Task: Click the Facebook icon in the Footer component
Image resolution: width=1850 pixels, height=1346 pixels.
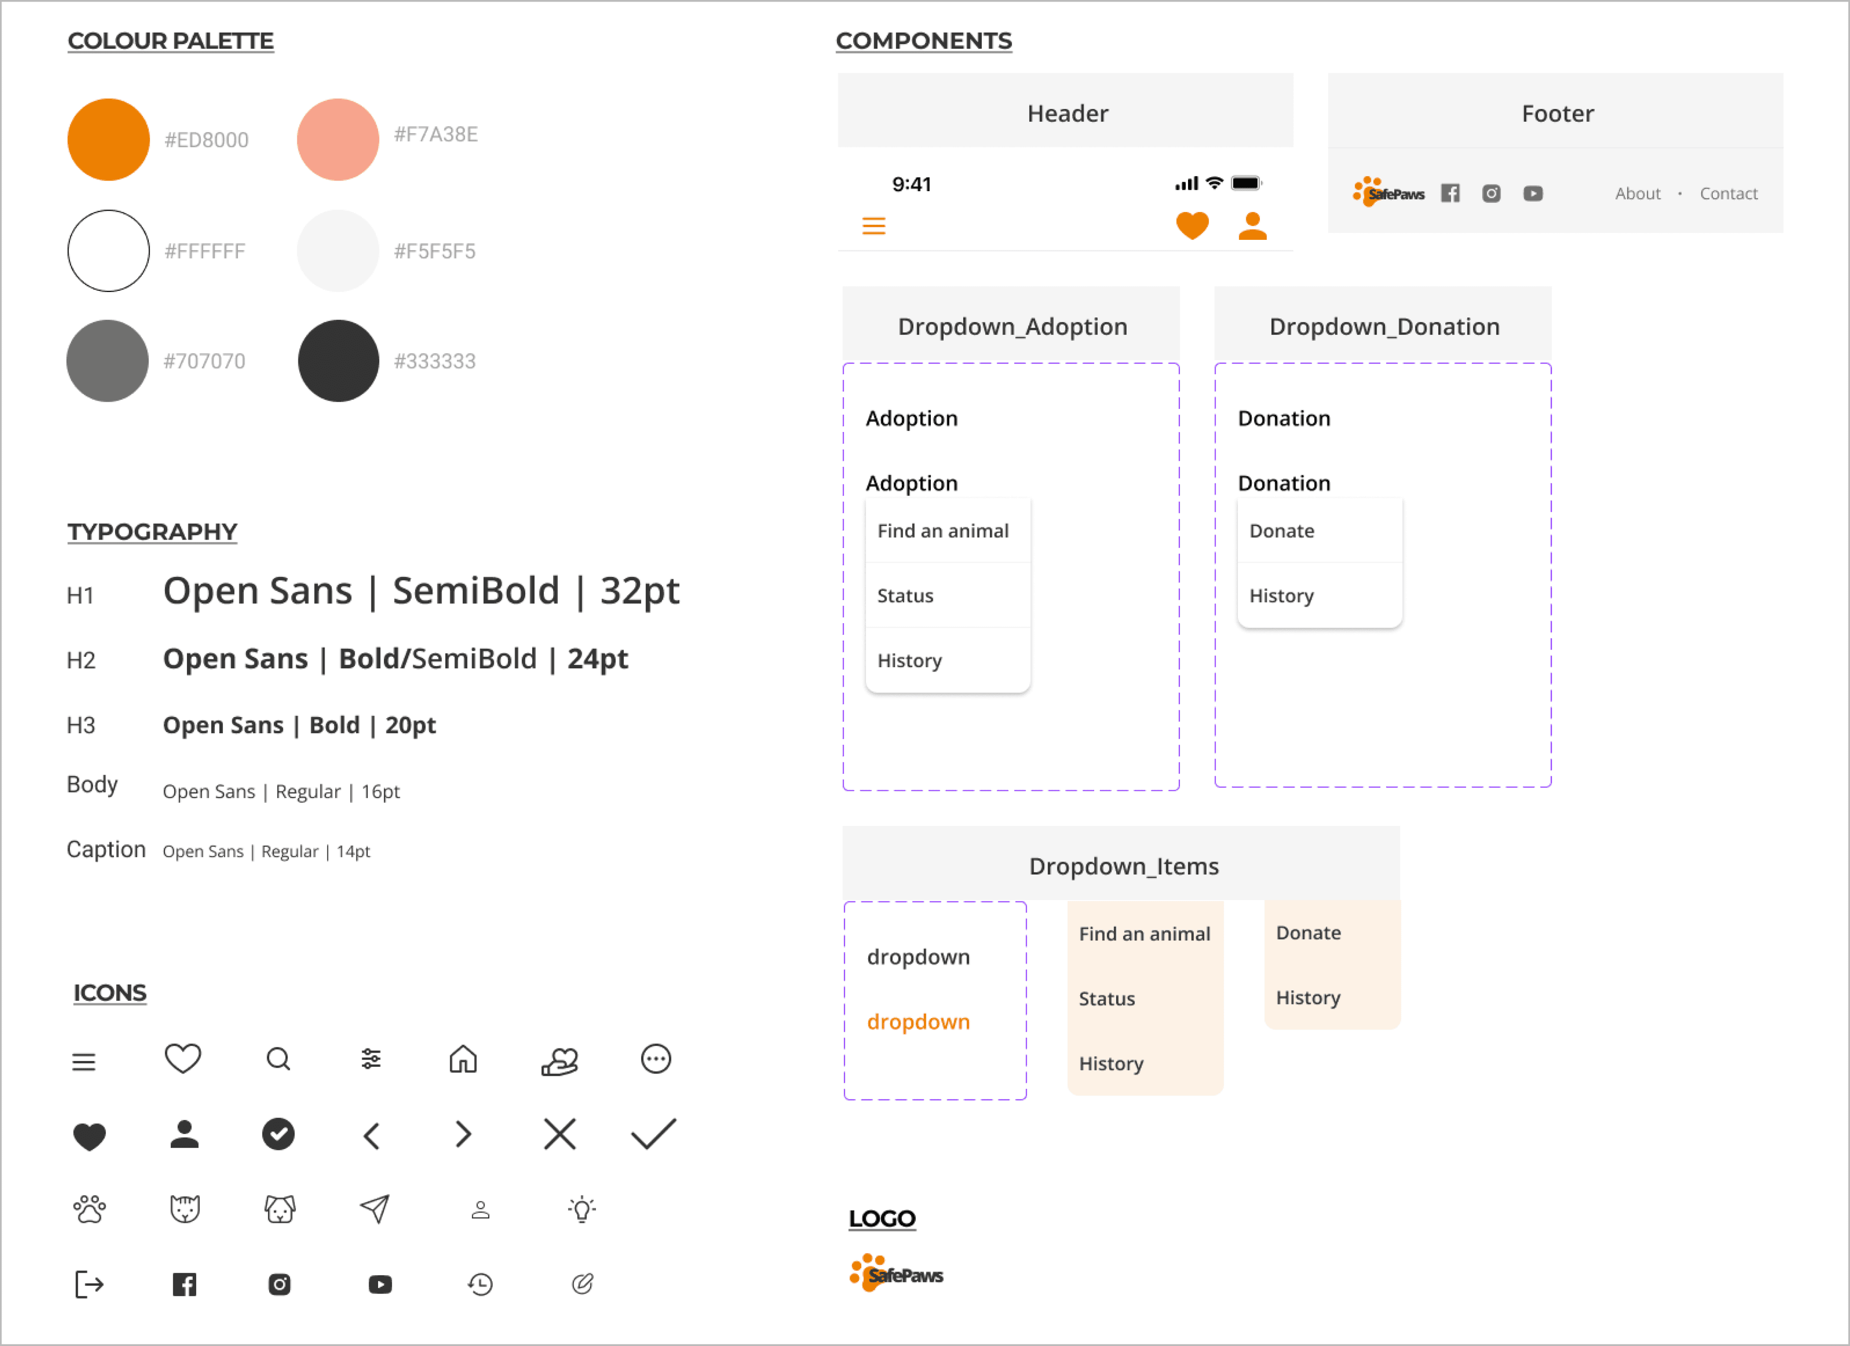Action: click(1450, 193)
